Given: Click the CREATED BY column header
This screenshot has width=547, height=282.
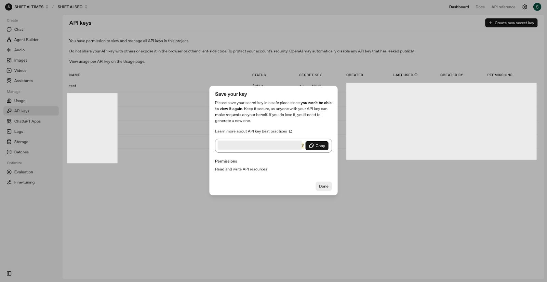Looking at the screenshot, I should [451, 75].
